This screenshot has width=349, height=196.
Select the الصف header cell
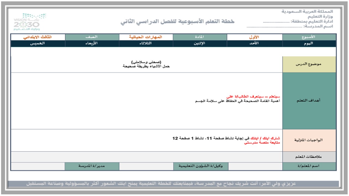coord(92,36)
